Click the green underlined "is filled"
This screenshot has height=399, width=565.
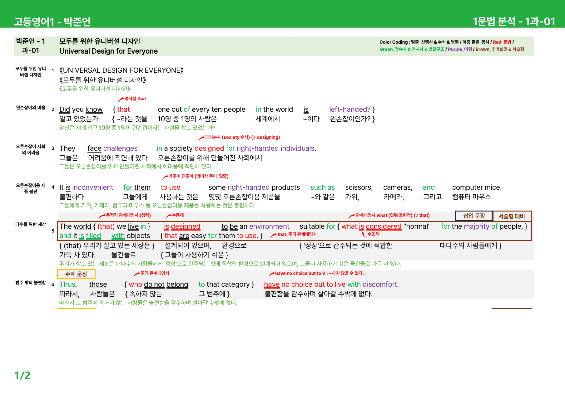pyautogui.click(x=90, y=236)
